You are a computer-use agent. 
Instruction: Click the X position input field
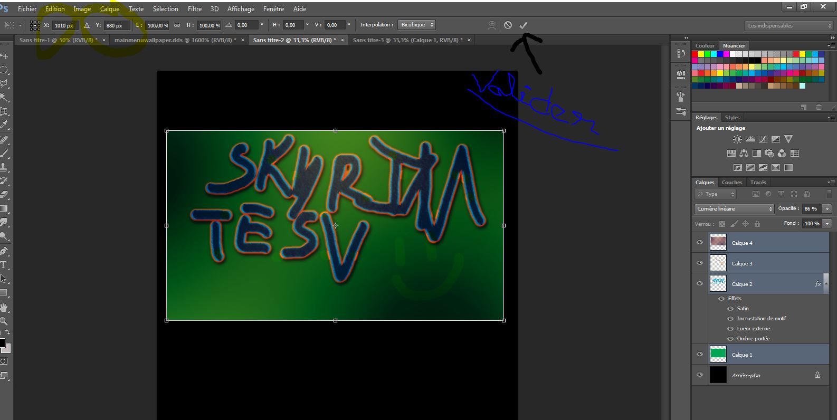(x=64, y=25)
